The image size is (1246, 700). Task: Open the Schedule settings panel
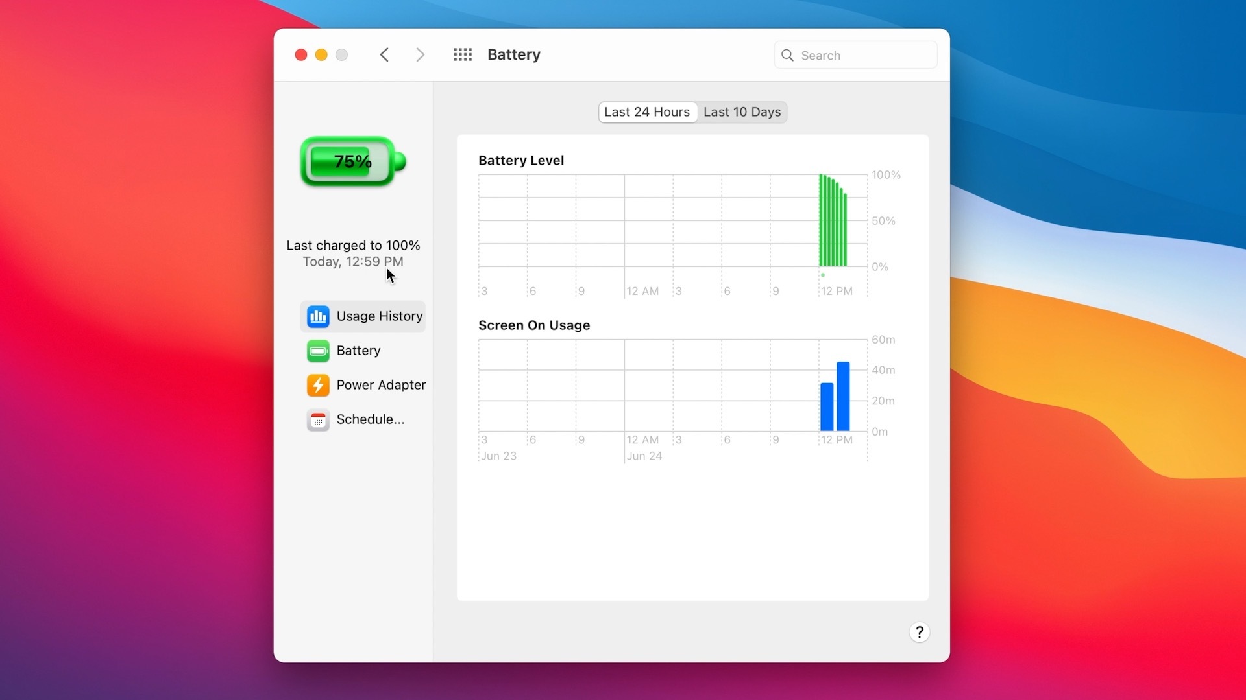pos(371,419)
